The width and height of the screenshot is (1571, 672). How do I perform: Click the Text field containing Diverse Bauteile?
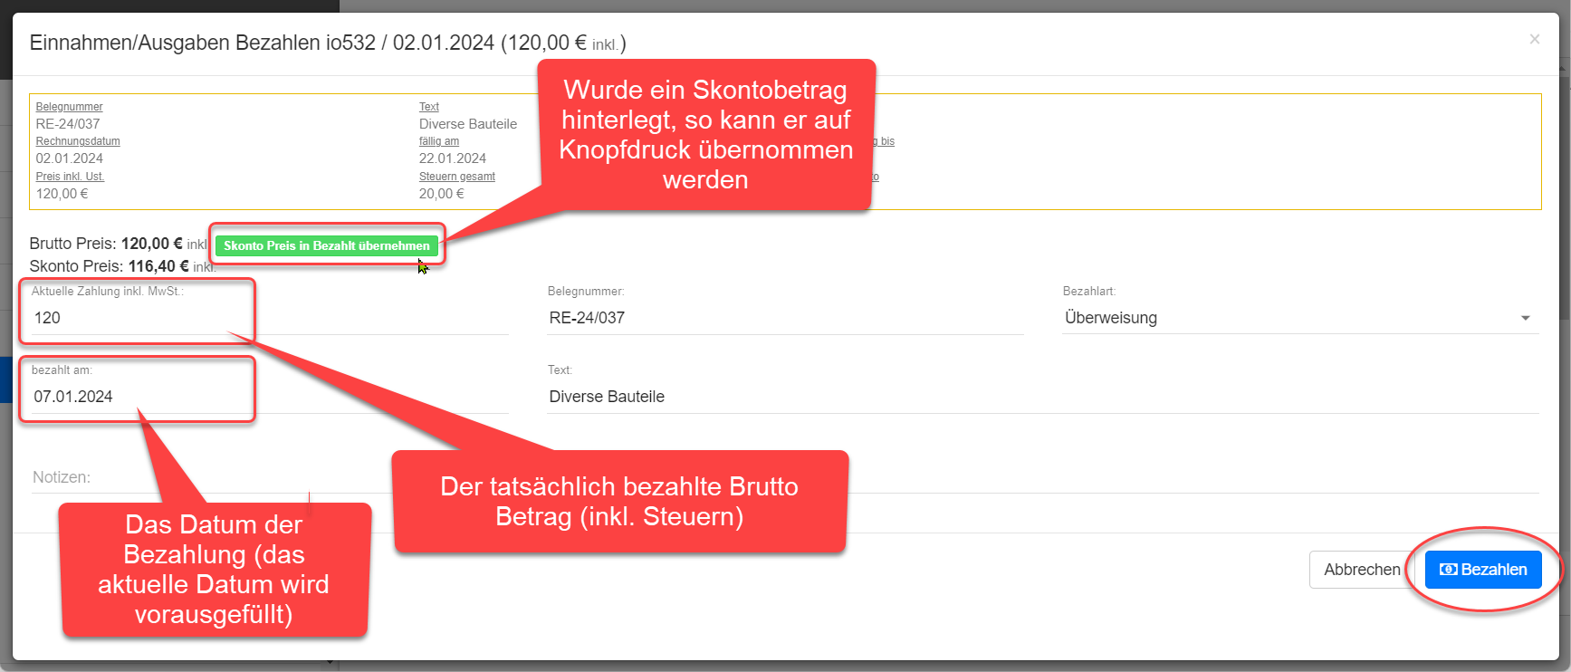1041,397
